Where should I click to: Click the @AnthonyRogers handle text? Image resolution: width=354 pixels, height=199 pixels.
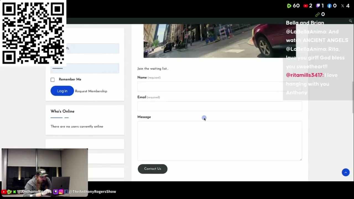pyautogui.click(x=35, y=192)
